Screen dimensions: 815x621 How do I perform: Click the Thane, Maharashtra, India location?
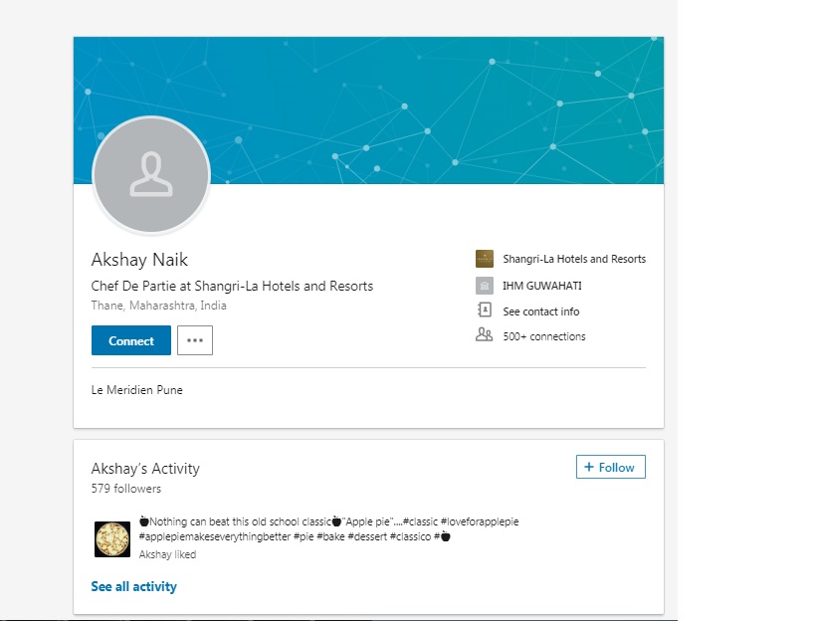[x=158, y=306]
